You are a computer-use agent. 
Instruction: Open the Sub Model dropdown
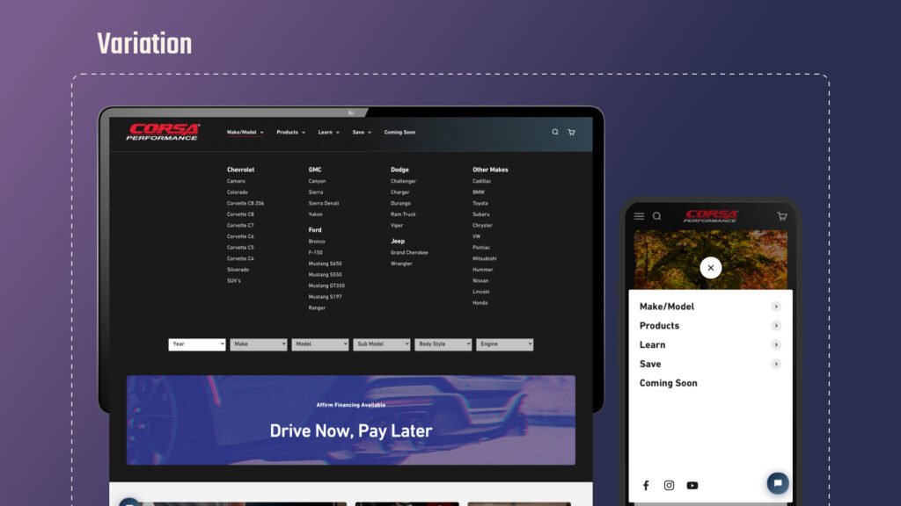pyautogui.click(x=382, y=344)
